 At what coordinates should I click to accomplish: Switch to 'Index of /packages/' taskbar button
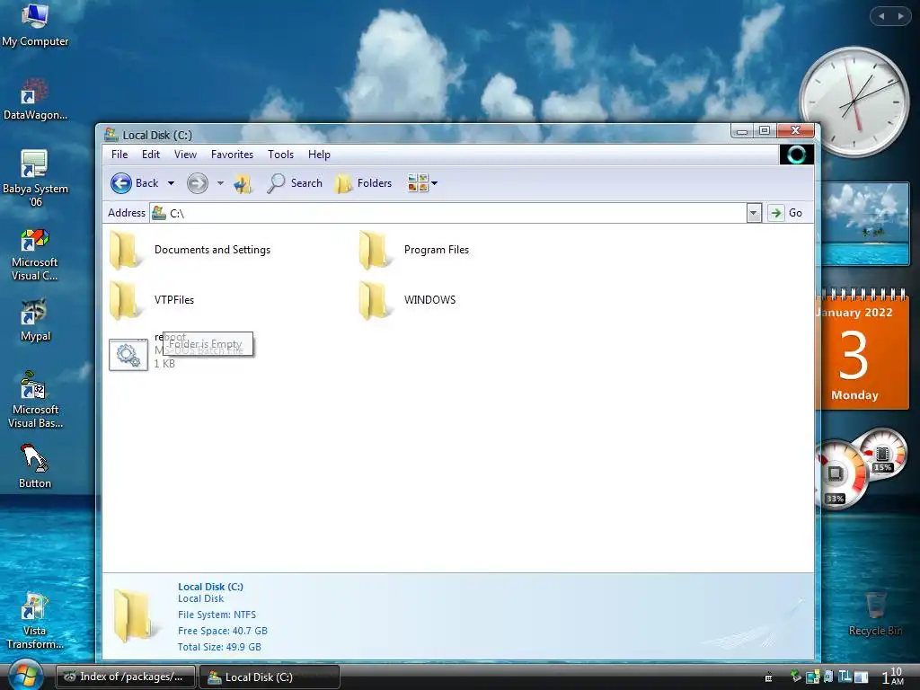click(x=126, y=677)
